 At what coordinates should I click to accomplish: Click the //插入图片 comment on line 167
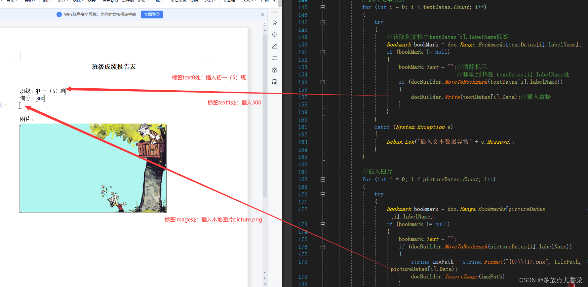click(x=377, y=172)
